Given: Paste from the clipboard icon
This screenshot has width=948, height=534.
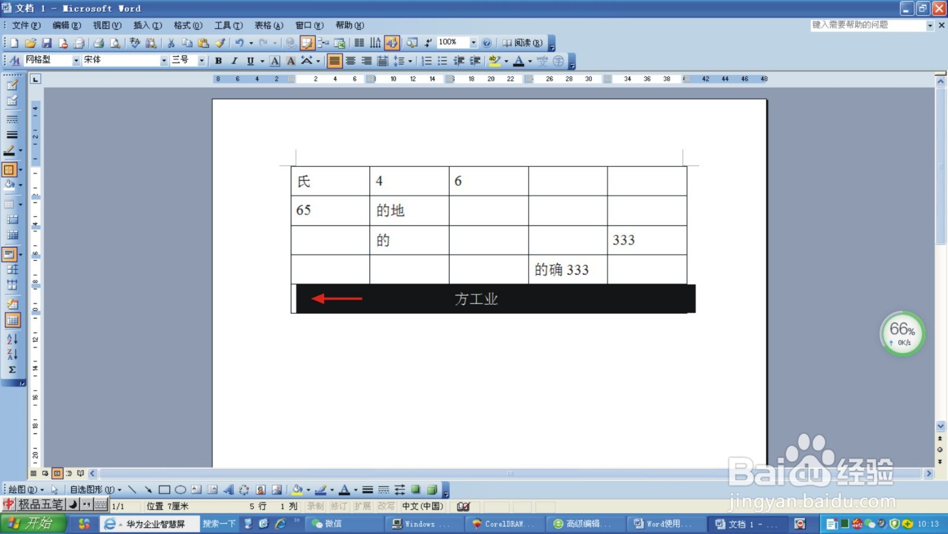Looking at the screenshot, I should click(203, 43).
